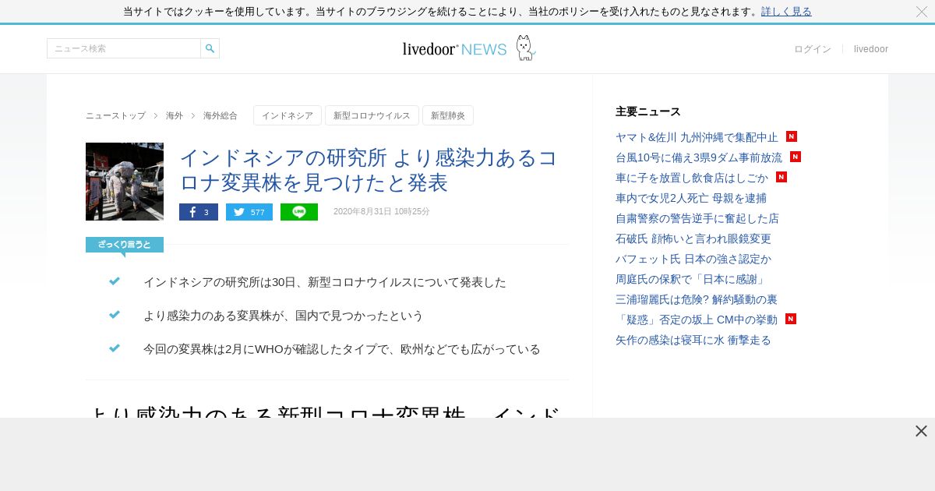Open the 詳しく見る cookie policy link
935x491 pixels.
(786, 12)
